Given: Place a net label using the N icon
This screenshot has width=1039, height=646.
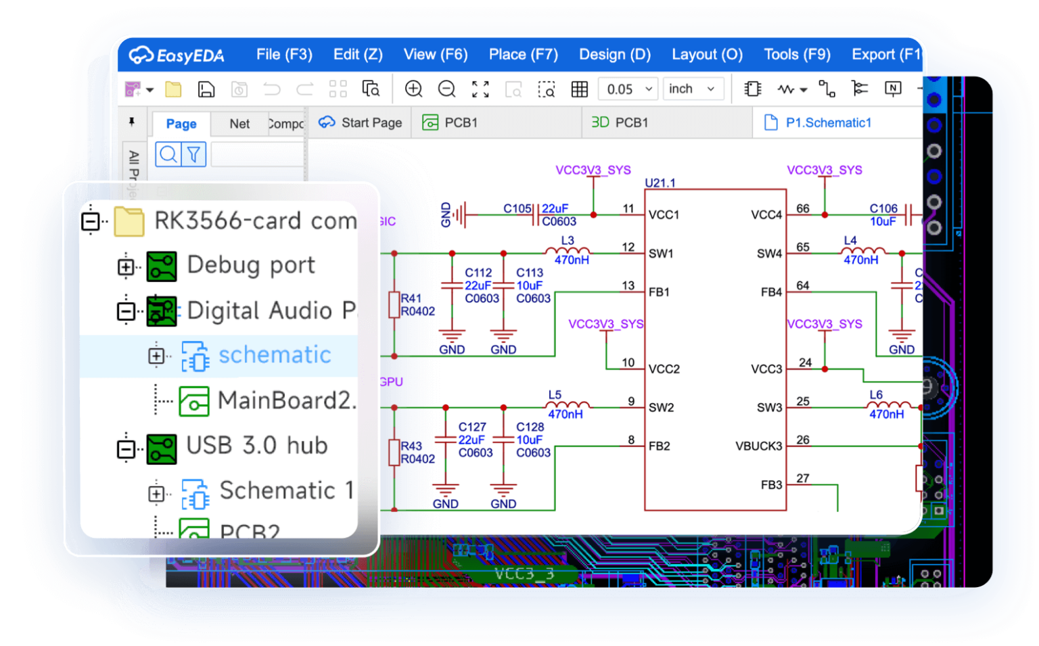Looking at the screenshot, I should coord(893,89).
